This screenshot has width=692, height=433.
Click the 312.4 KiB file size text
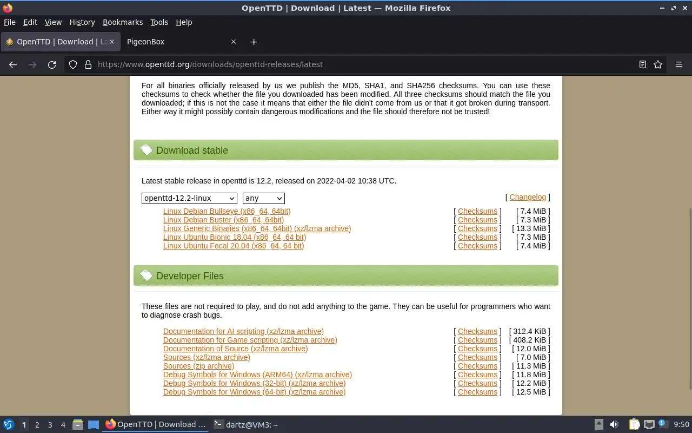point(529,331)
